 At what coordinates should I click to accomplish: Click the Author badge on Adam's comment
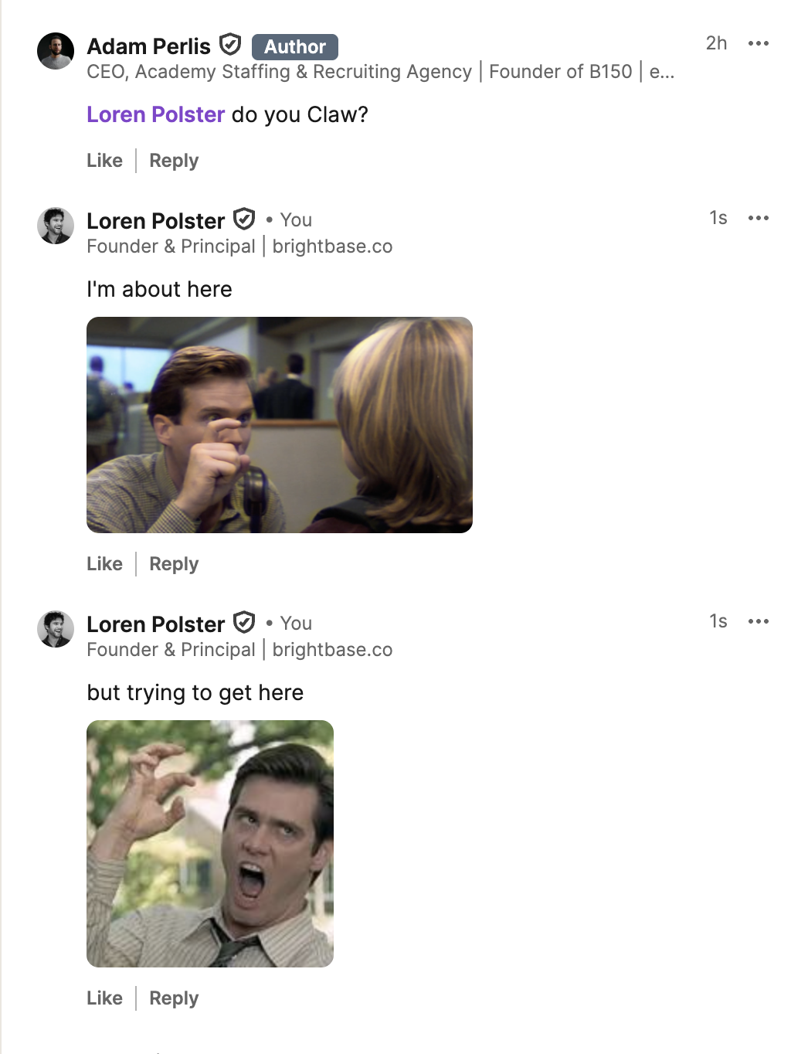click(x=295, y=47)
